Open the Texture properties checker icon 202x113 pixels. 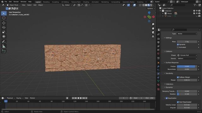point(158,89)
